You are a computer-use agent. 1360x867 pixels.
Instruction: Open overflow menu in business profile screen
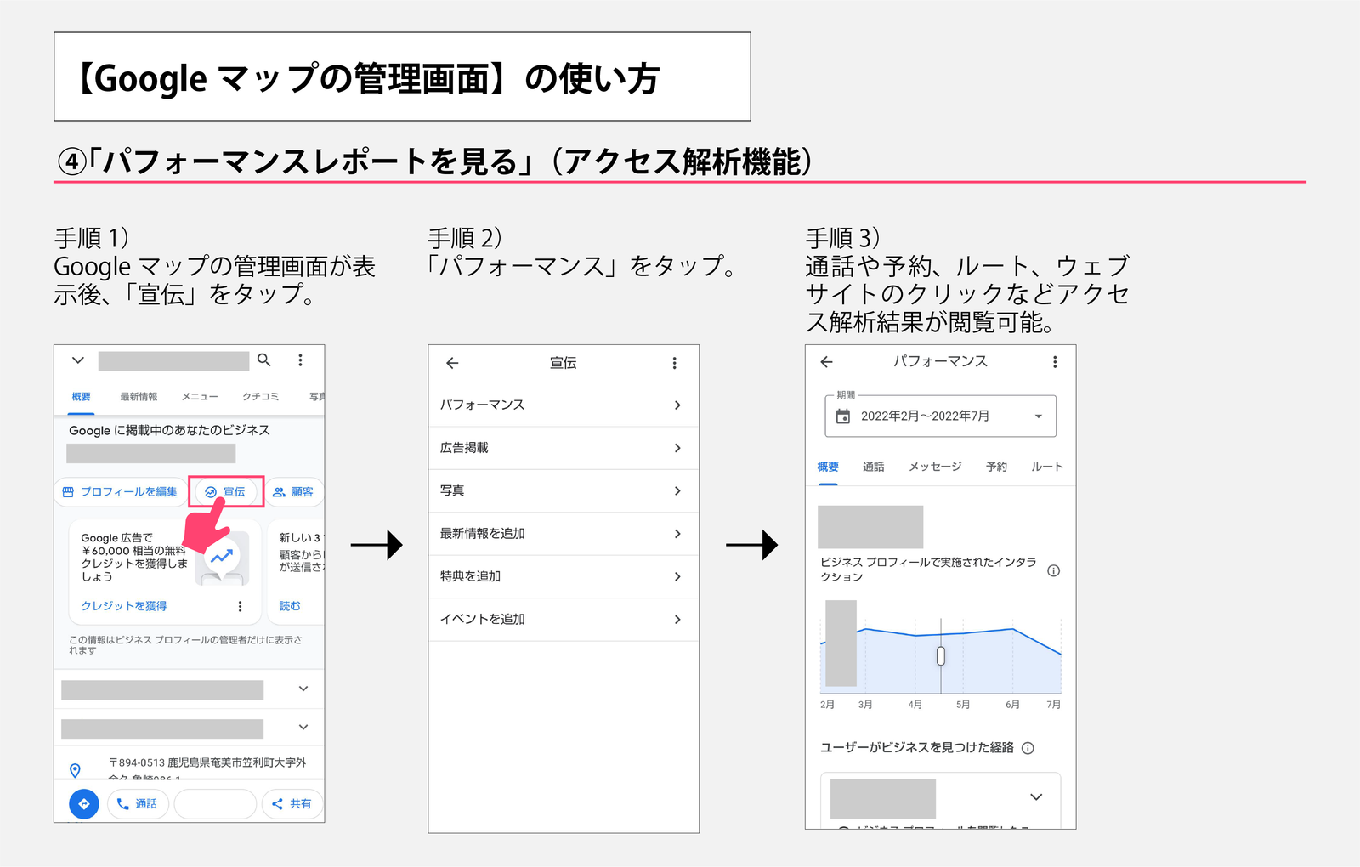click(x=300, y=360)
